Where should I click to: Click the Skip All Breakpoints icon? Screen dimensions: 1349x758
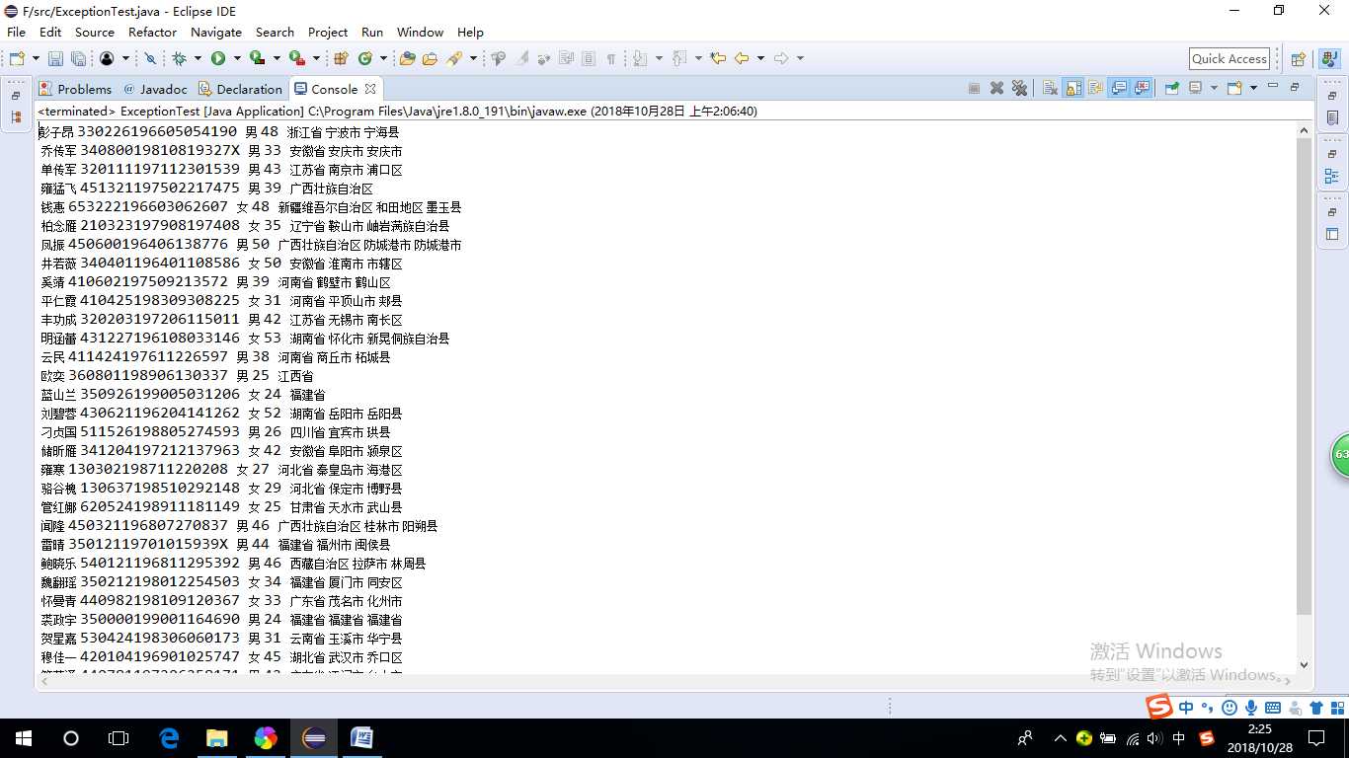(150, 58)
